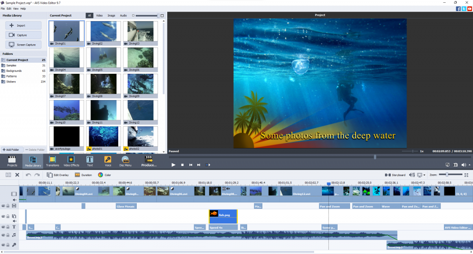Open the Video Effects panel
Image resolution: width=473 pixels, height=254 pixels.
[71, 161]
